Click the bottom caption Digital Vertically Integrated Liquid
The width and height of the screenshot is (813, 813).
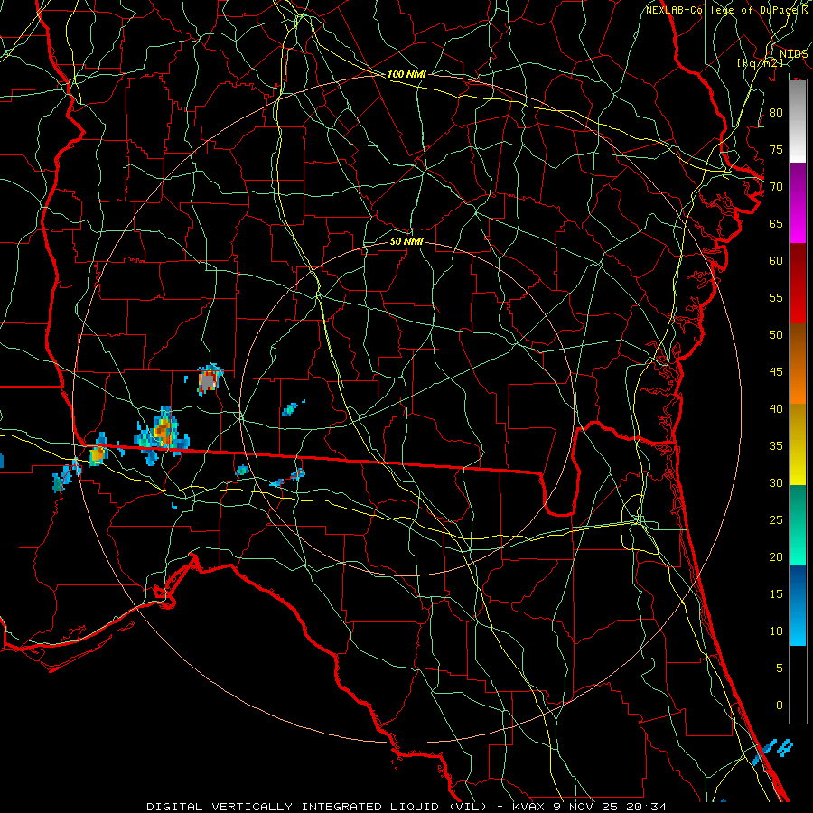(x=315, y=807)
